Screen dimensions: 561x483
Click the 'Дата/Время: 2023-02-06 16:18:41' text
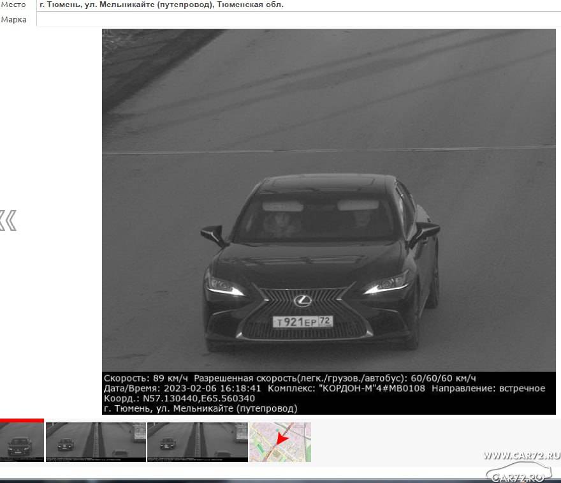(x=182, y=388)
